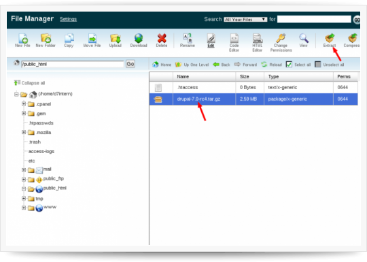Image resolution: width=367 pixels, height=262 pixels.
Task: Select the etc tree item
Action: click(x=31, y=161)
